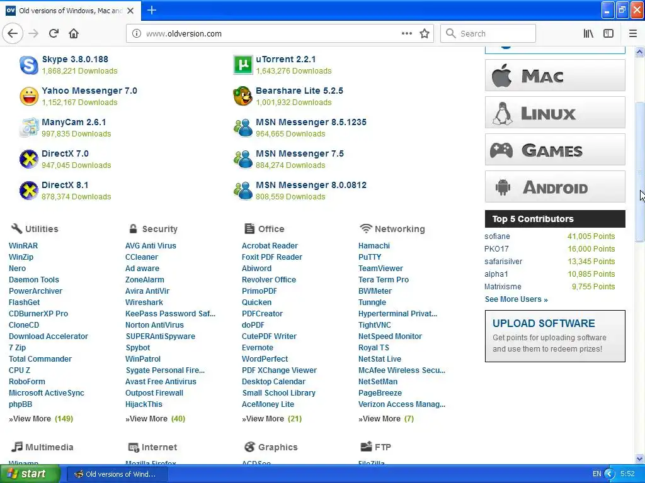Open the Android category button
This screenshot has height=483, width=645.
pyautogui.click(x=555, y=186)
